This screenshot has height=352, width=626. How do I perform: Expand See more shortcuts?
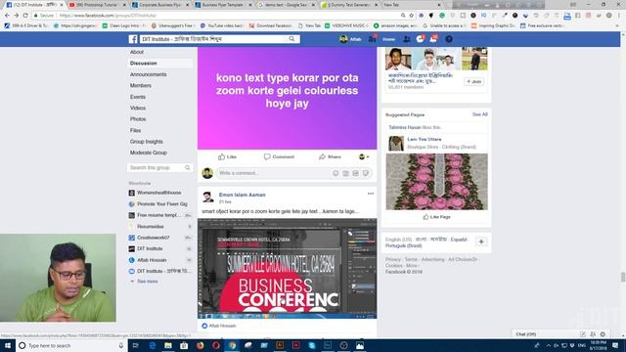[x=148, y=282]
